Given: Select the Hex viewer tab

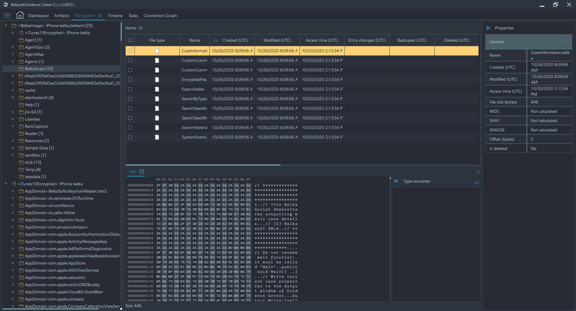Looking at the screenshot, I should (x=133, y=172).
